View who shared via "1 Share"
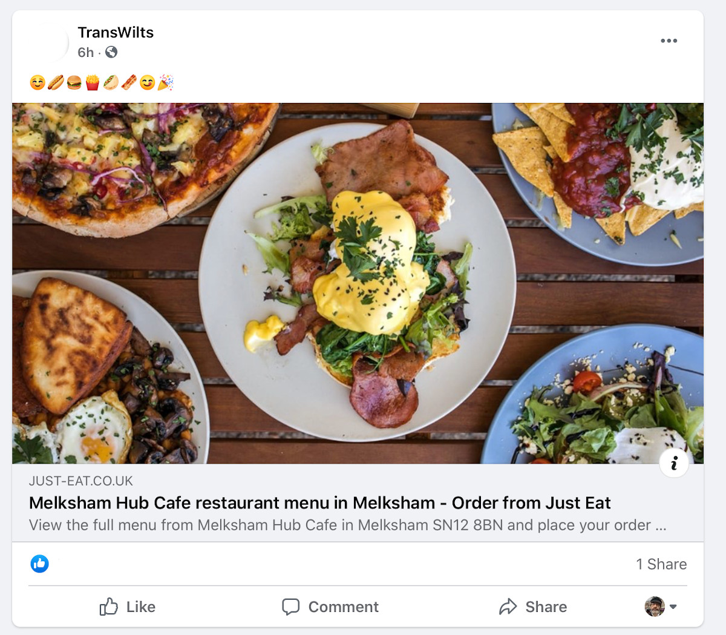 tap(661, 564)
